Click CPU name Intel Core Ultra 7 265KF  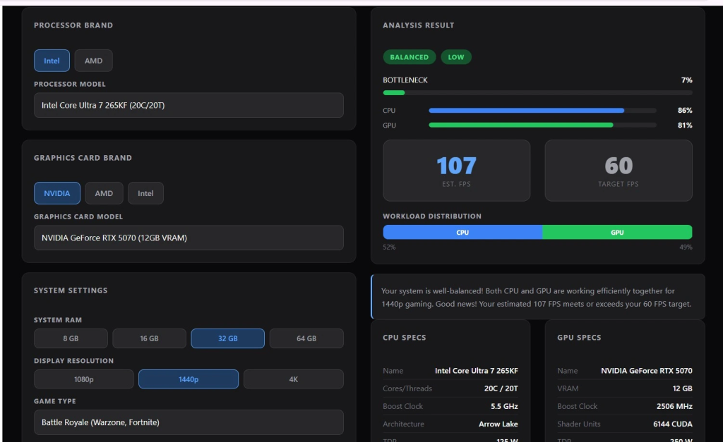[477, 371]
